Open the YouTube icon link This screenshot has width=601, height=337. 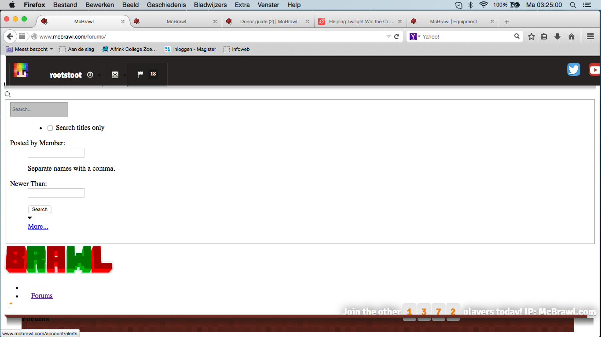[x=595, y=70]
